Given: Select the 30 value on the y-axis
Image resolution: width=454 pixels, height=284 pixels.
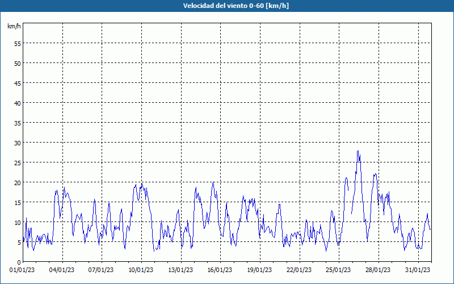Looking at the screenshot, I should [x=18, y=143].
